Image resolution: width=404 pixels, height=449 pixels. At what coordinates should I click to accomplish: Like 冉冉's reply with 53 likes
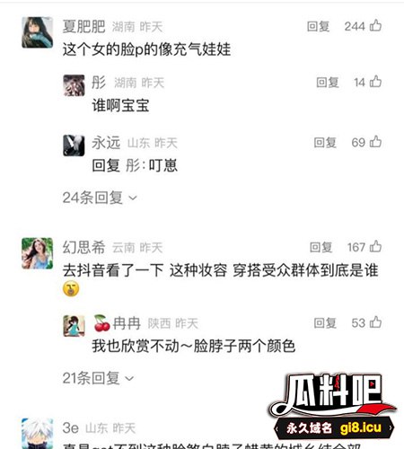coord(375,322)
